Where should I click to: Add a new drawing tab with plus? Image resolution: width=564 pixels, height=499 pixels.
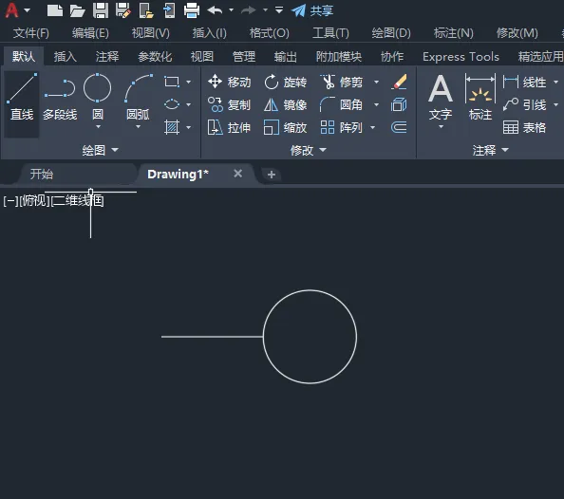272,175
